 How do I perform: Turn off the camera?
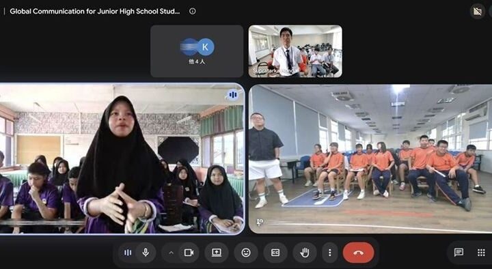(x=189, y=253)
